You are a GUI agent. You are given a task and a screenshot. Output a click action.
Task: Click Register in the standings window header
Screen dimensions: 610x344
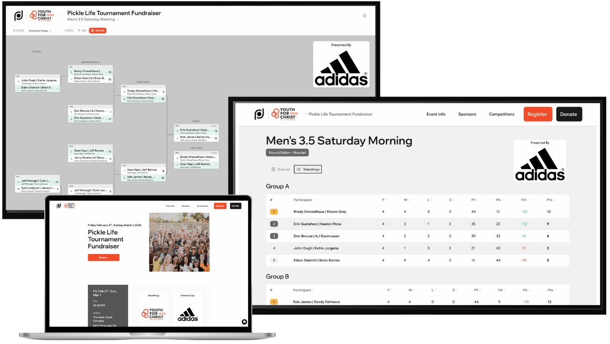tap(538, 114)
